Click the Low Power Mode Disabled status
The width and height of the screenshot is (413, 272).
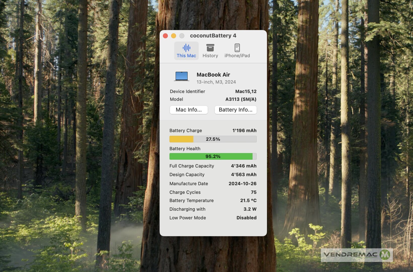pos(246,218)
